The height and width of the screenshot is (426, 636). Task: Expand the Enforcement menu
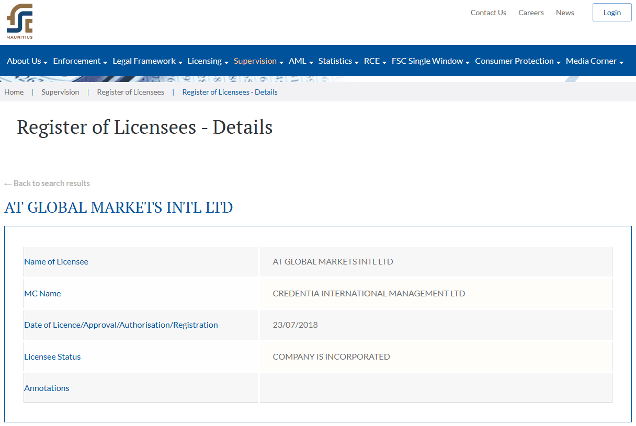80,61
